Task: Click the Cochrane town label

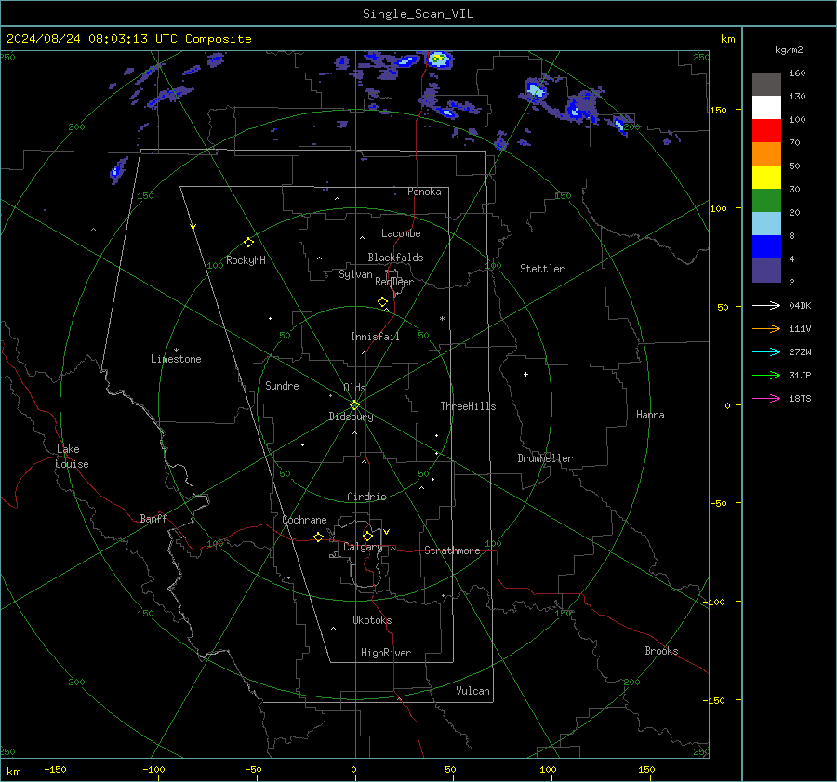Action: [x=304, y=520]
